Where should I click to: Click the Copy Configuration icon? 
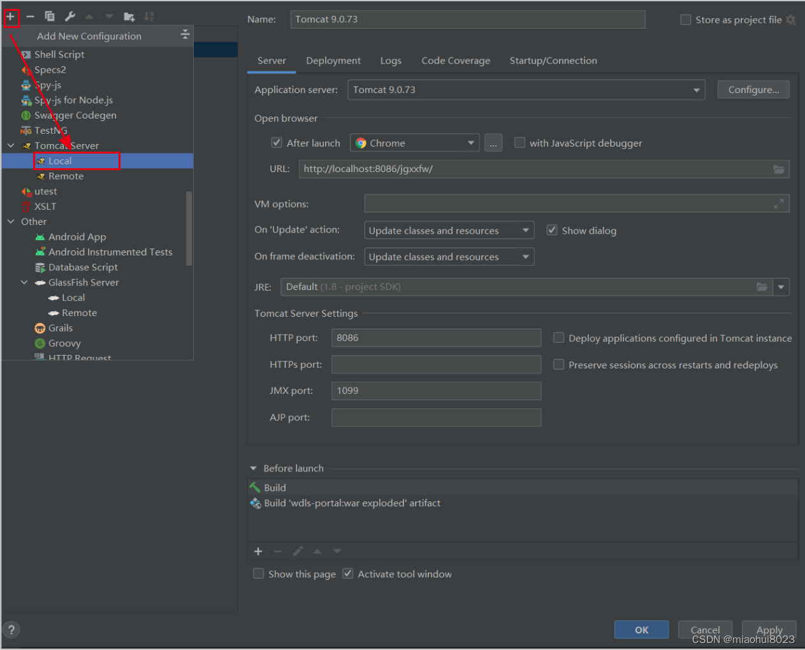[x=50, y=17]
